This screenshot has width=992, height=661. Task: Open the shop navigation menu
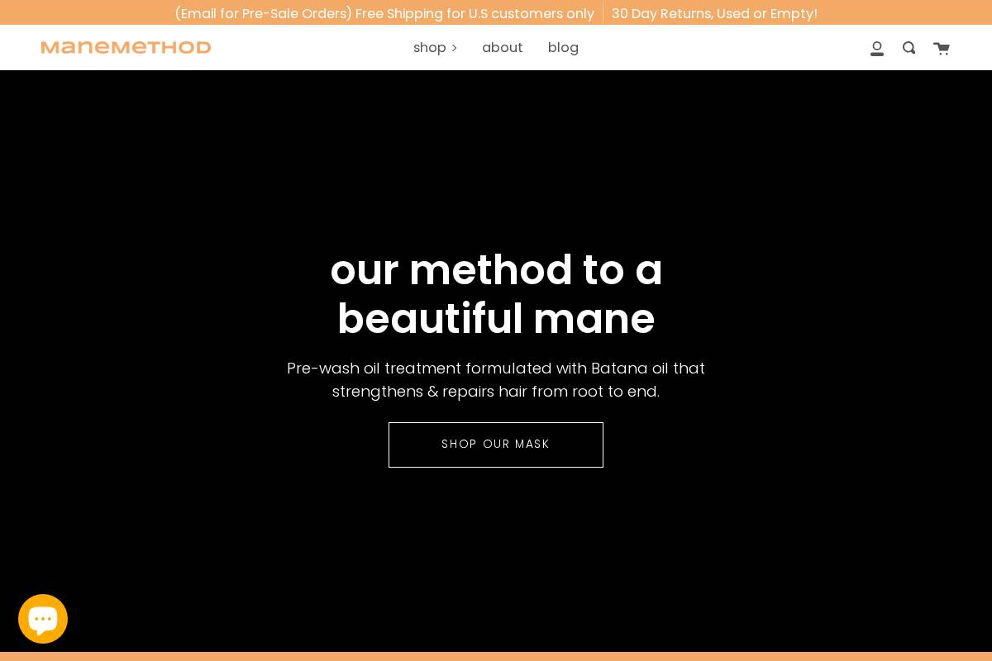tap(430, 47)
